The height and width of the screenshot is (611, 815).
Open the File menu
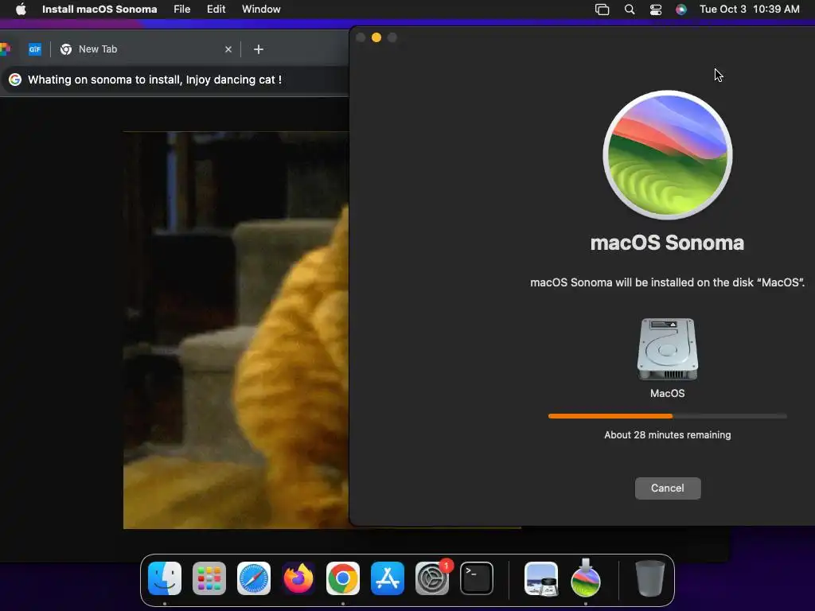182,9
